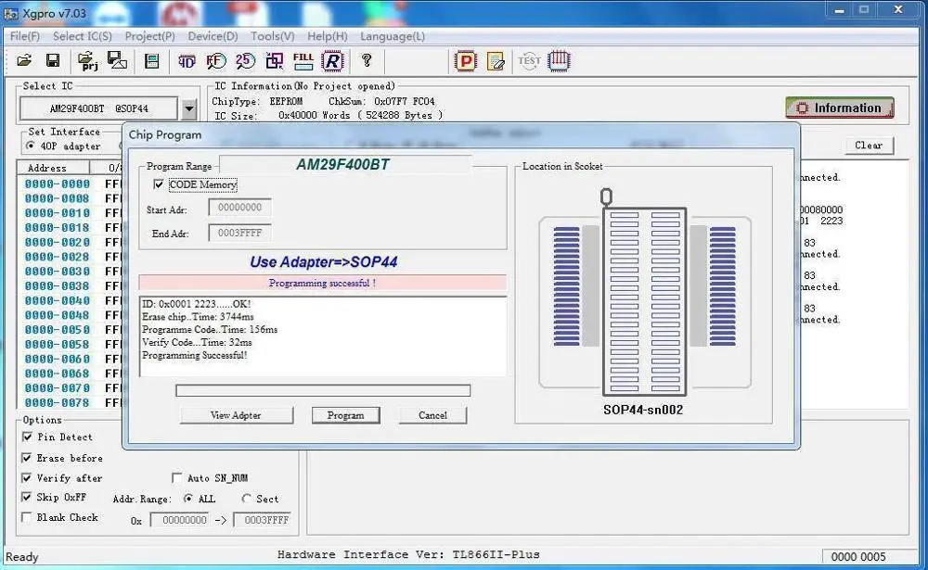
Task: Save project with the disk-and-image icon
Action: point(117,60)
